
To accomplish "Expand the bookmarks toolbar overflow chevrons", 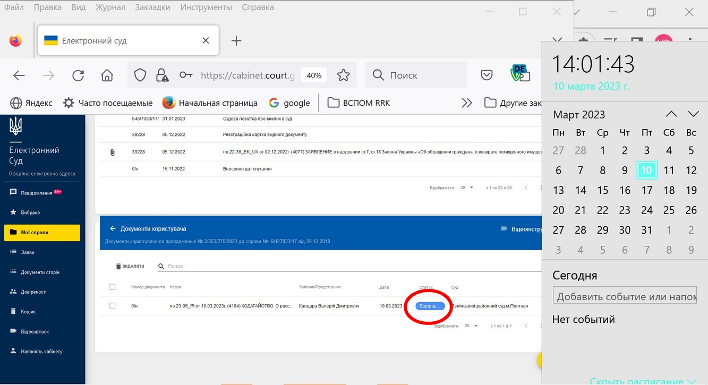I will click(467, 103).
